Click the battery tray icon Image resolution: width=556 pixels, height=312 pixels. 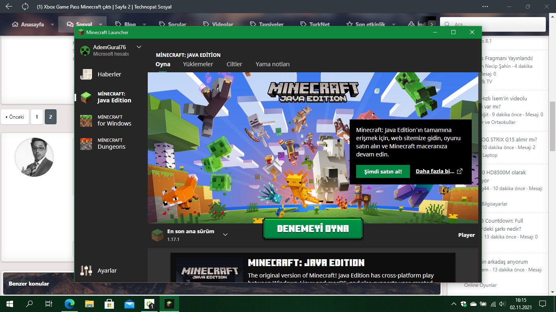click(x=483, y=303)
